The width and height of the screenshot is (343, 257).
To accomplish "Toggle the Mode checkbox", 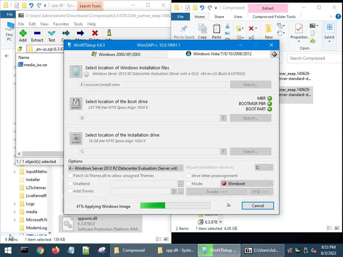I will coord(188,184).
